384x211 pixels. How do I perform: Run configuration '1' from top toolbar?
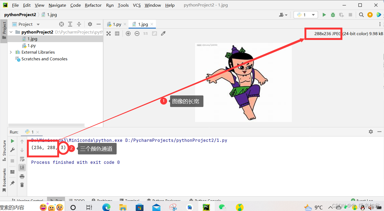coord(324,15)
